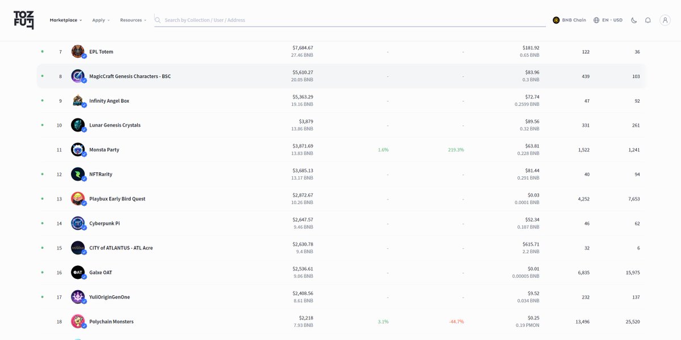Click the globe language icon

596,20
